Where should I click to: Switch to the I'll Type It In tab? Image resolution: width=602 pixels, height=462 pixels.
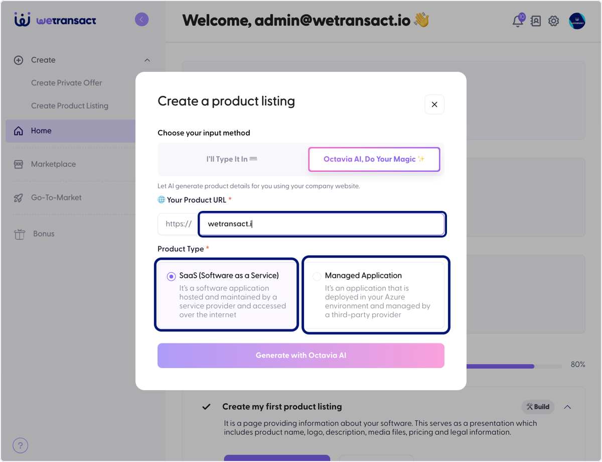tap(232, 159)
